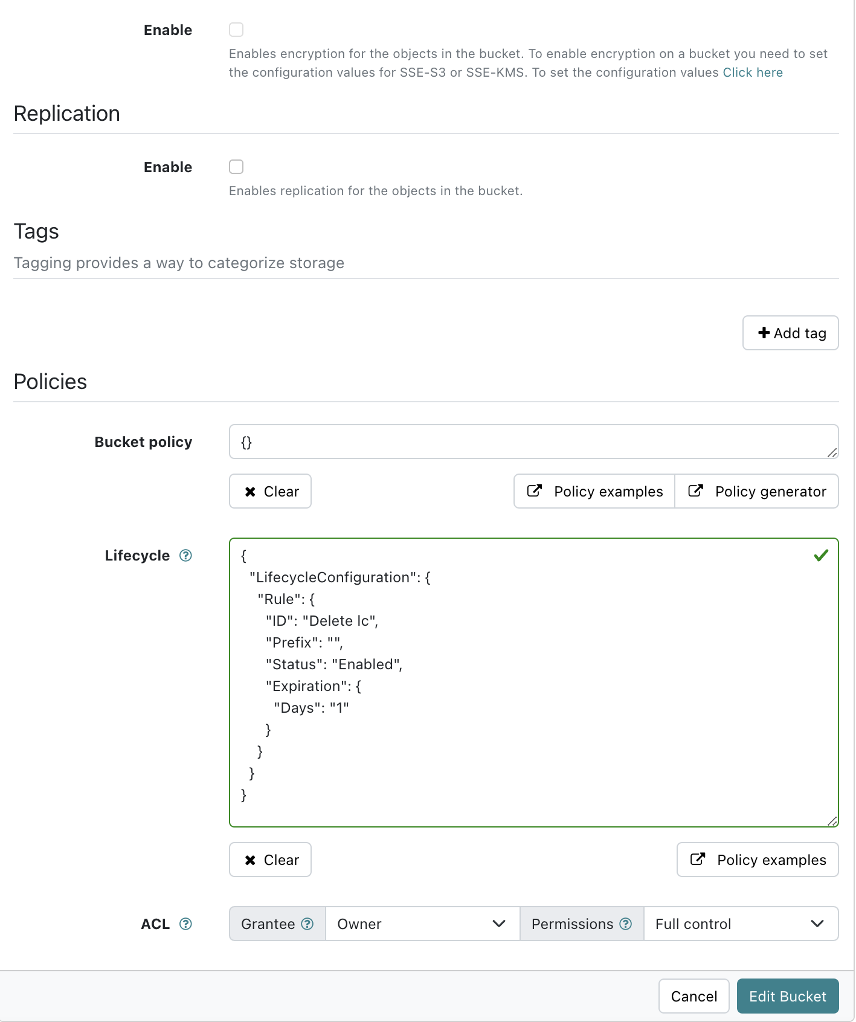Enable the encryption checkbox
The image size is (856, 1022).
236,30
